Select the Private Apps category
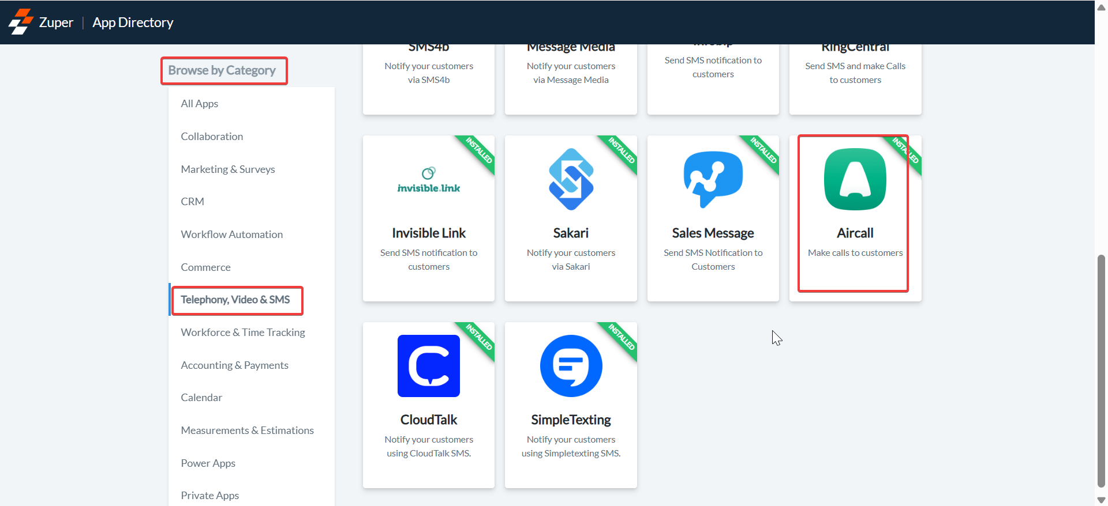The width and height of the screenshot is (1108, 506). coord(209,496)
